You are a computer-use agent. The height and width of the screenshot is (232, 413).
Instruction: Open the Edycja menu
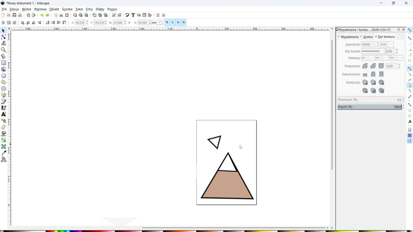(14, 9)
